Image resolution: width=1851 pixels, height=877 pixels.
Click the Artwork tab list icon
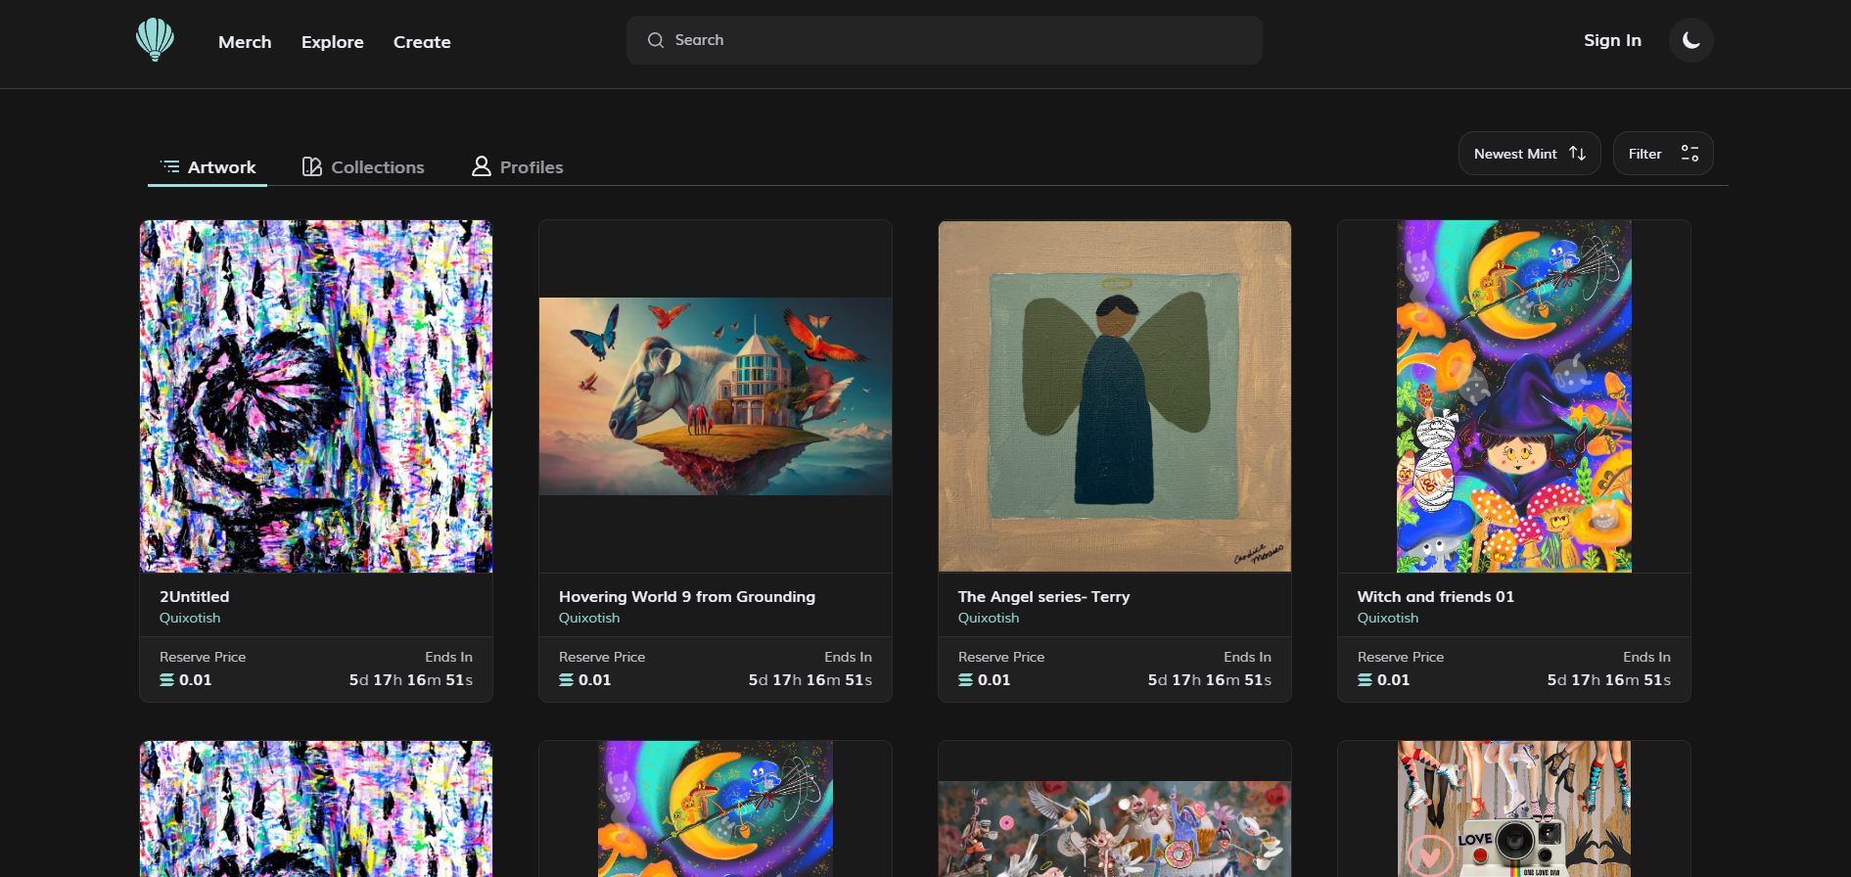coord(170,167)
